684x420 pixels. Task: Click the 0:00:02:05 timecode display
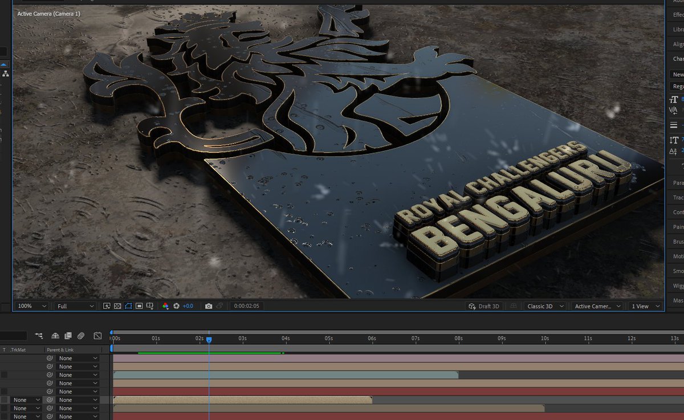pos(246,306)
